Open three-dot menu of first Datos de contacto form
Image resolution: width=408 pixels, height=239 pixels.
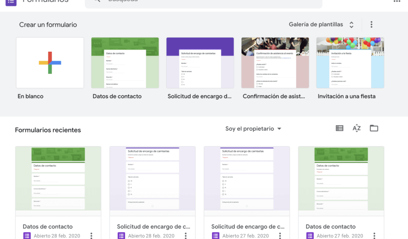91,235
